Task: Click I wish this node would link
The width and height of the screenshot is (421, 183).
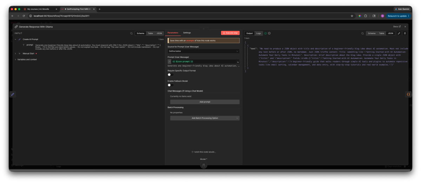Action: click(x=204, y=152)
